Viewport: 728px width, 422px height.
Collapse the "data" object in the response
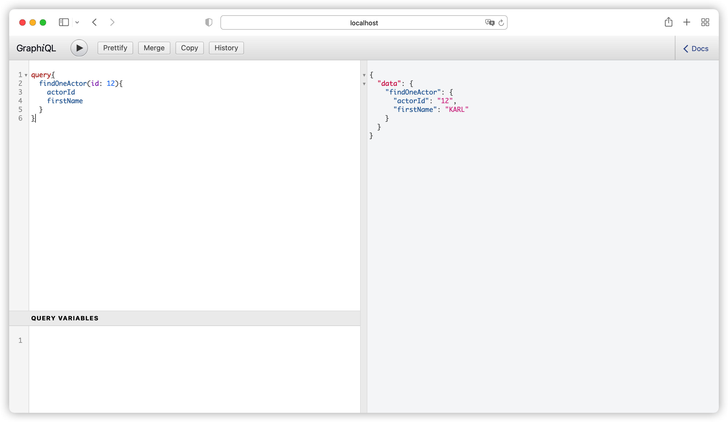click(x=364, y=84)
